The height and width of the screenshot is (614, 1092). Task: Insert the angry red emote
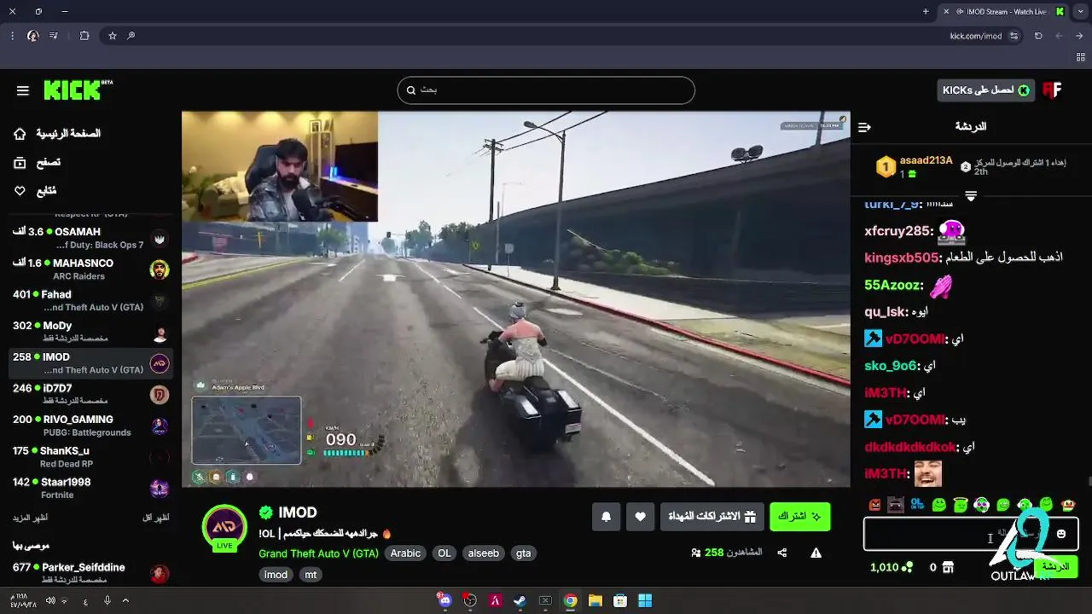[874, 505]
